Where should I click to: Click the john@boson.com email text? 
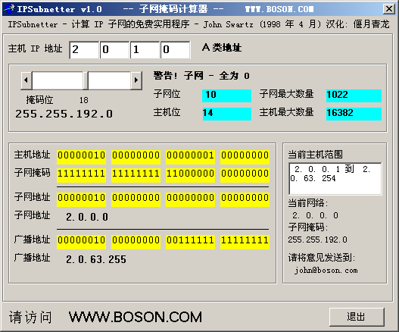[326, 270]
